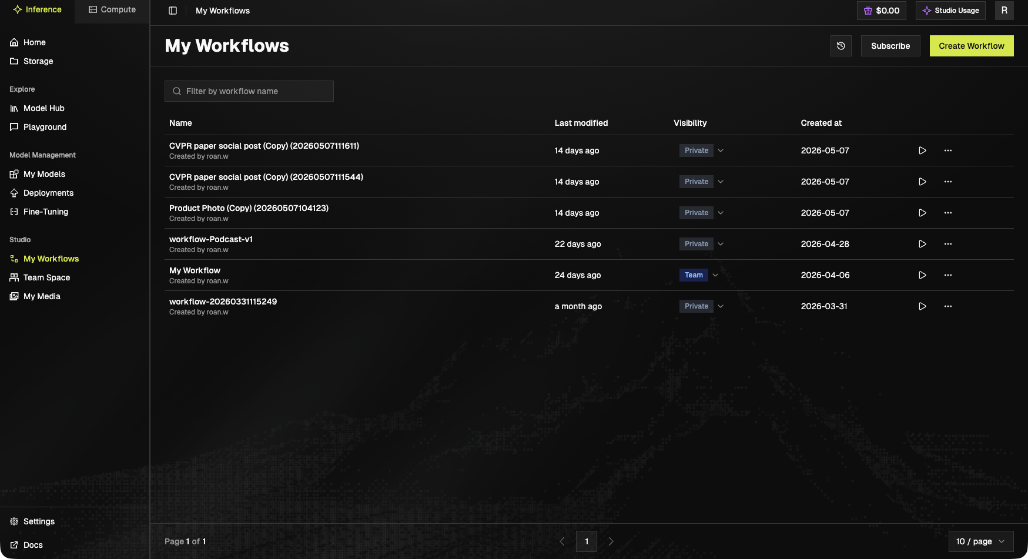Open Model Hub in sidebar
The image size is (1028, 559).
click(38, 108)
